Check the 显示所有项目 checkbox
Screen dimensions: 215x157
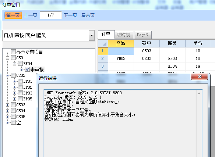[x=13, y=52]
